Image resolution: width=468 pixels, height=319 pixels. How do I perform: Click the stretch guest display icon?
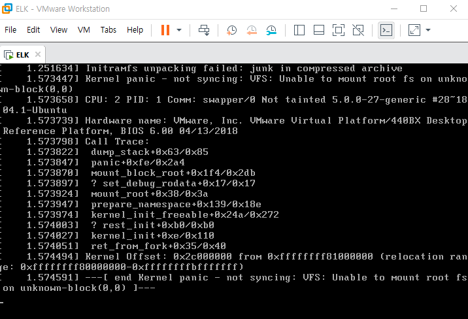(414, 30)
